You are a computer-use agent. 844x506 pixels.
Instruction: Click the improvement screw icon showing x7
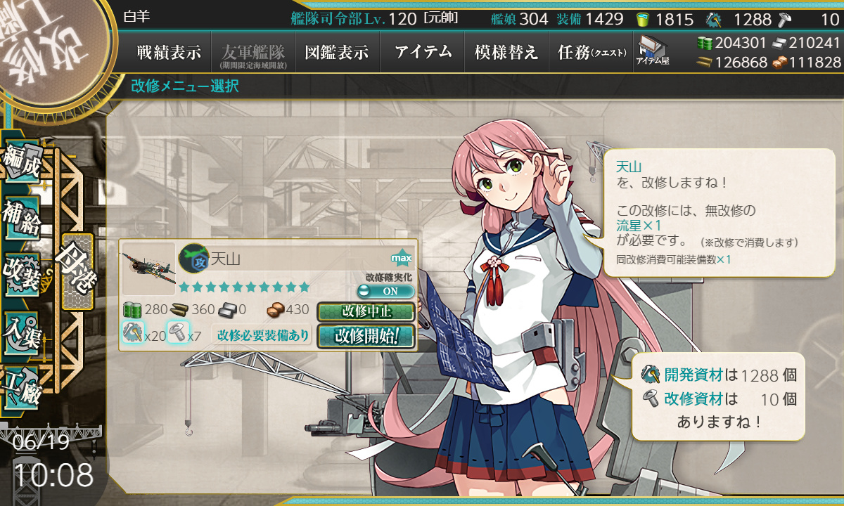tap(177, 332)
